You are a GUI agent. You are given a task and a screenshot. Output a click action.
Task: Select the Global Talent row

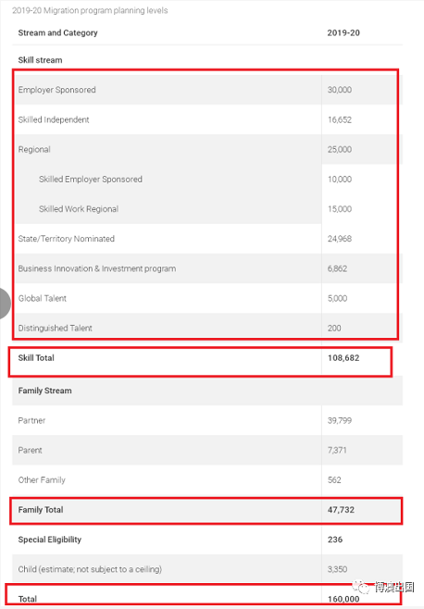tap(207, 298)
